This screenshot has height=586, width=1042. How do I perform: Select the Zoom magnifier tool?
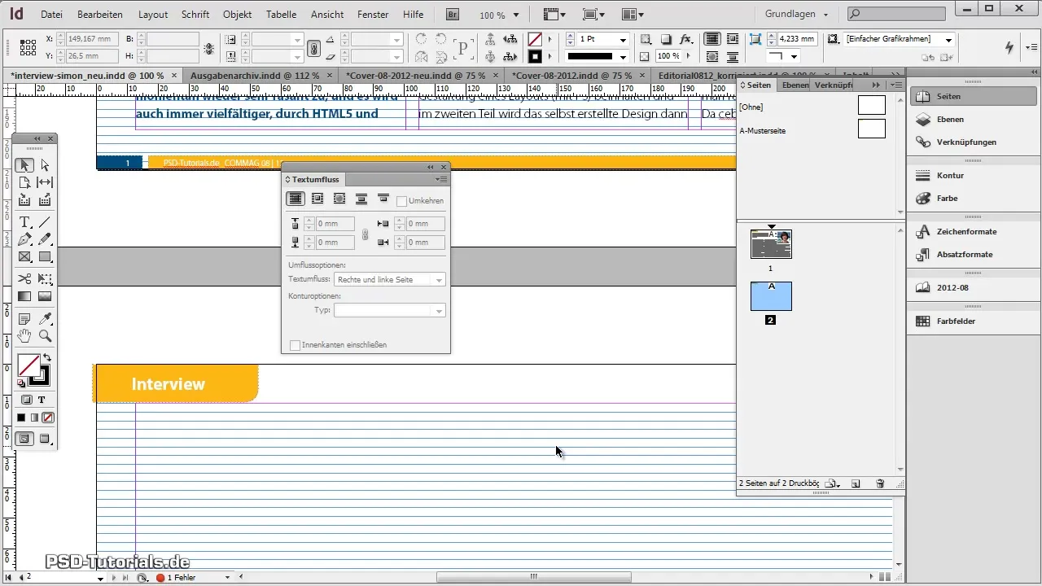point(45,335)
